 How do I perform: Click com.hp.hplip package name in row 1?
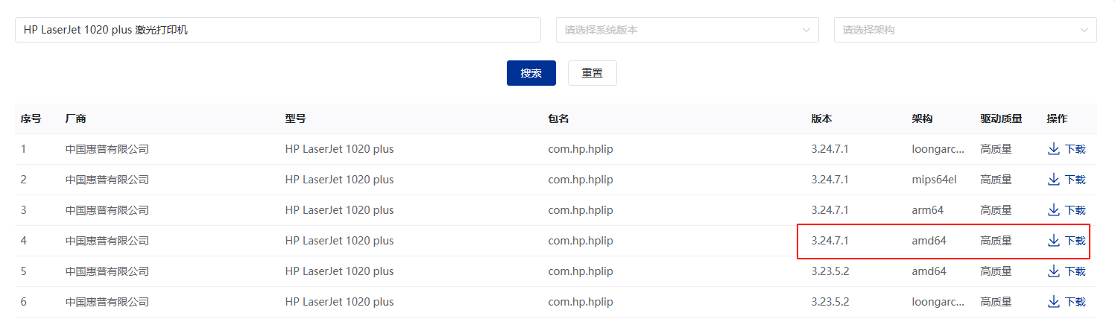click(x=581, y=149)
